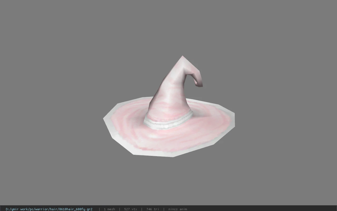Click the file path 0610hair_600fy.gr2 in status bar
The image size is (337, 211).
[x=49, y=209]
